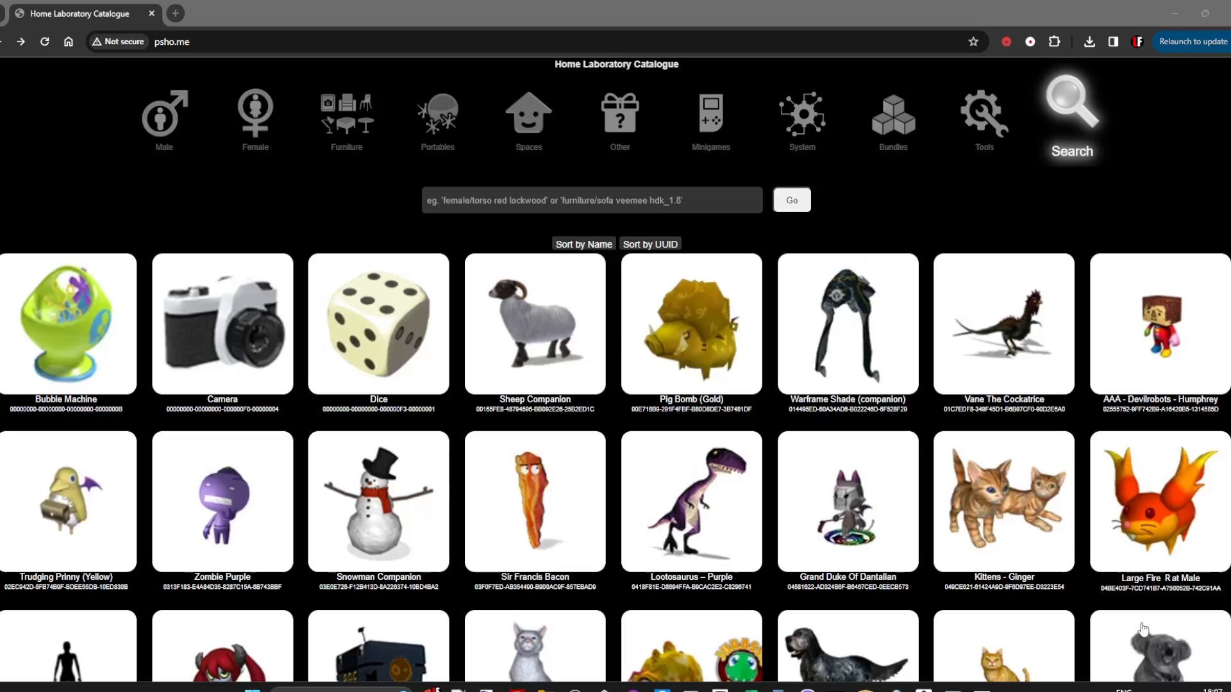Browse the Portables category
The width and height of the screenshot is (1231, 692).
tap(438, 119)
